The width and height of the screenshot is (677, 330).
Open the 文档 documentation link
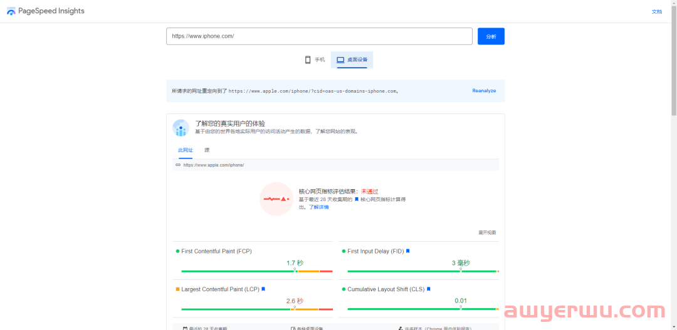pos(657,12)
